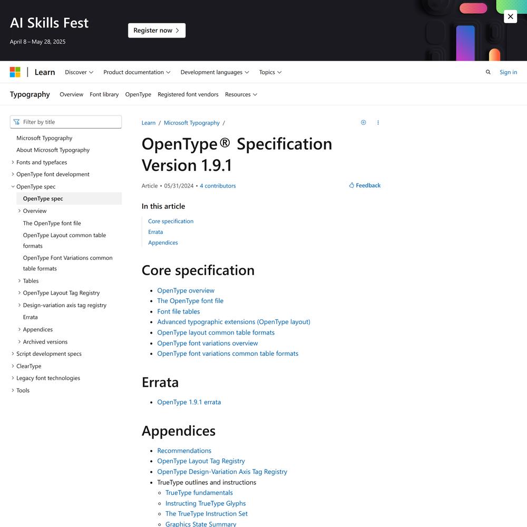Open the Product documentation dropdown
Image resolution: width=527 pixels, height=527 pixels.
tap(137, 72)
